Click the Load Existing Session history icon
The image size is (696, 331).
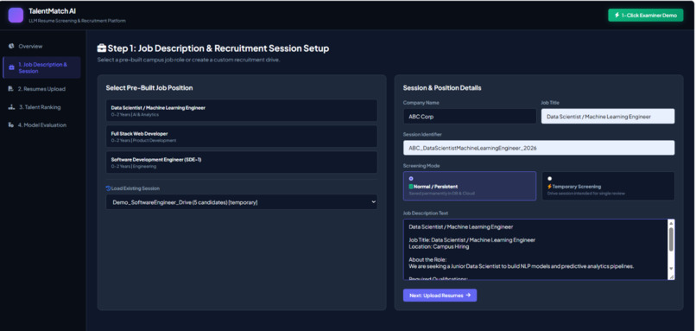tap(108, 188)
